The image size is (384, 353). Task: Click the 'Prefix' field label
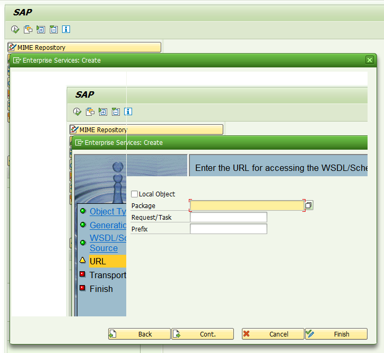coord(139,229)
